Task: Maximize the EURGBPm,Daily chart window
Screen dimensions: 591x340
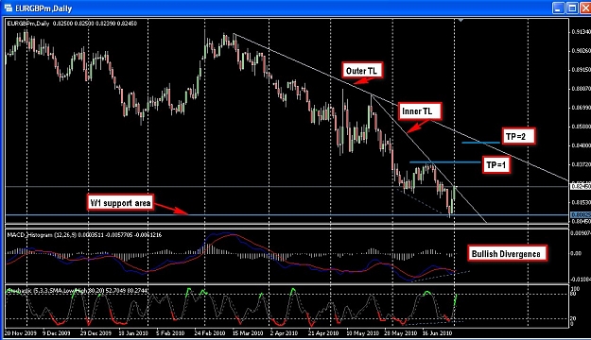Action: pyautogui.click(x=572, y=8)
